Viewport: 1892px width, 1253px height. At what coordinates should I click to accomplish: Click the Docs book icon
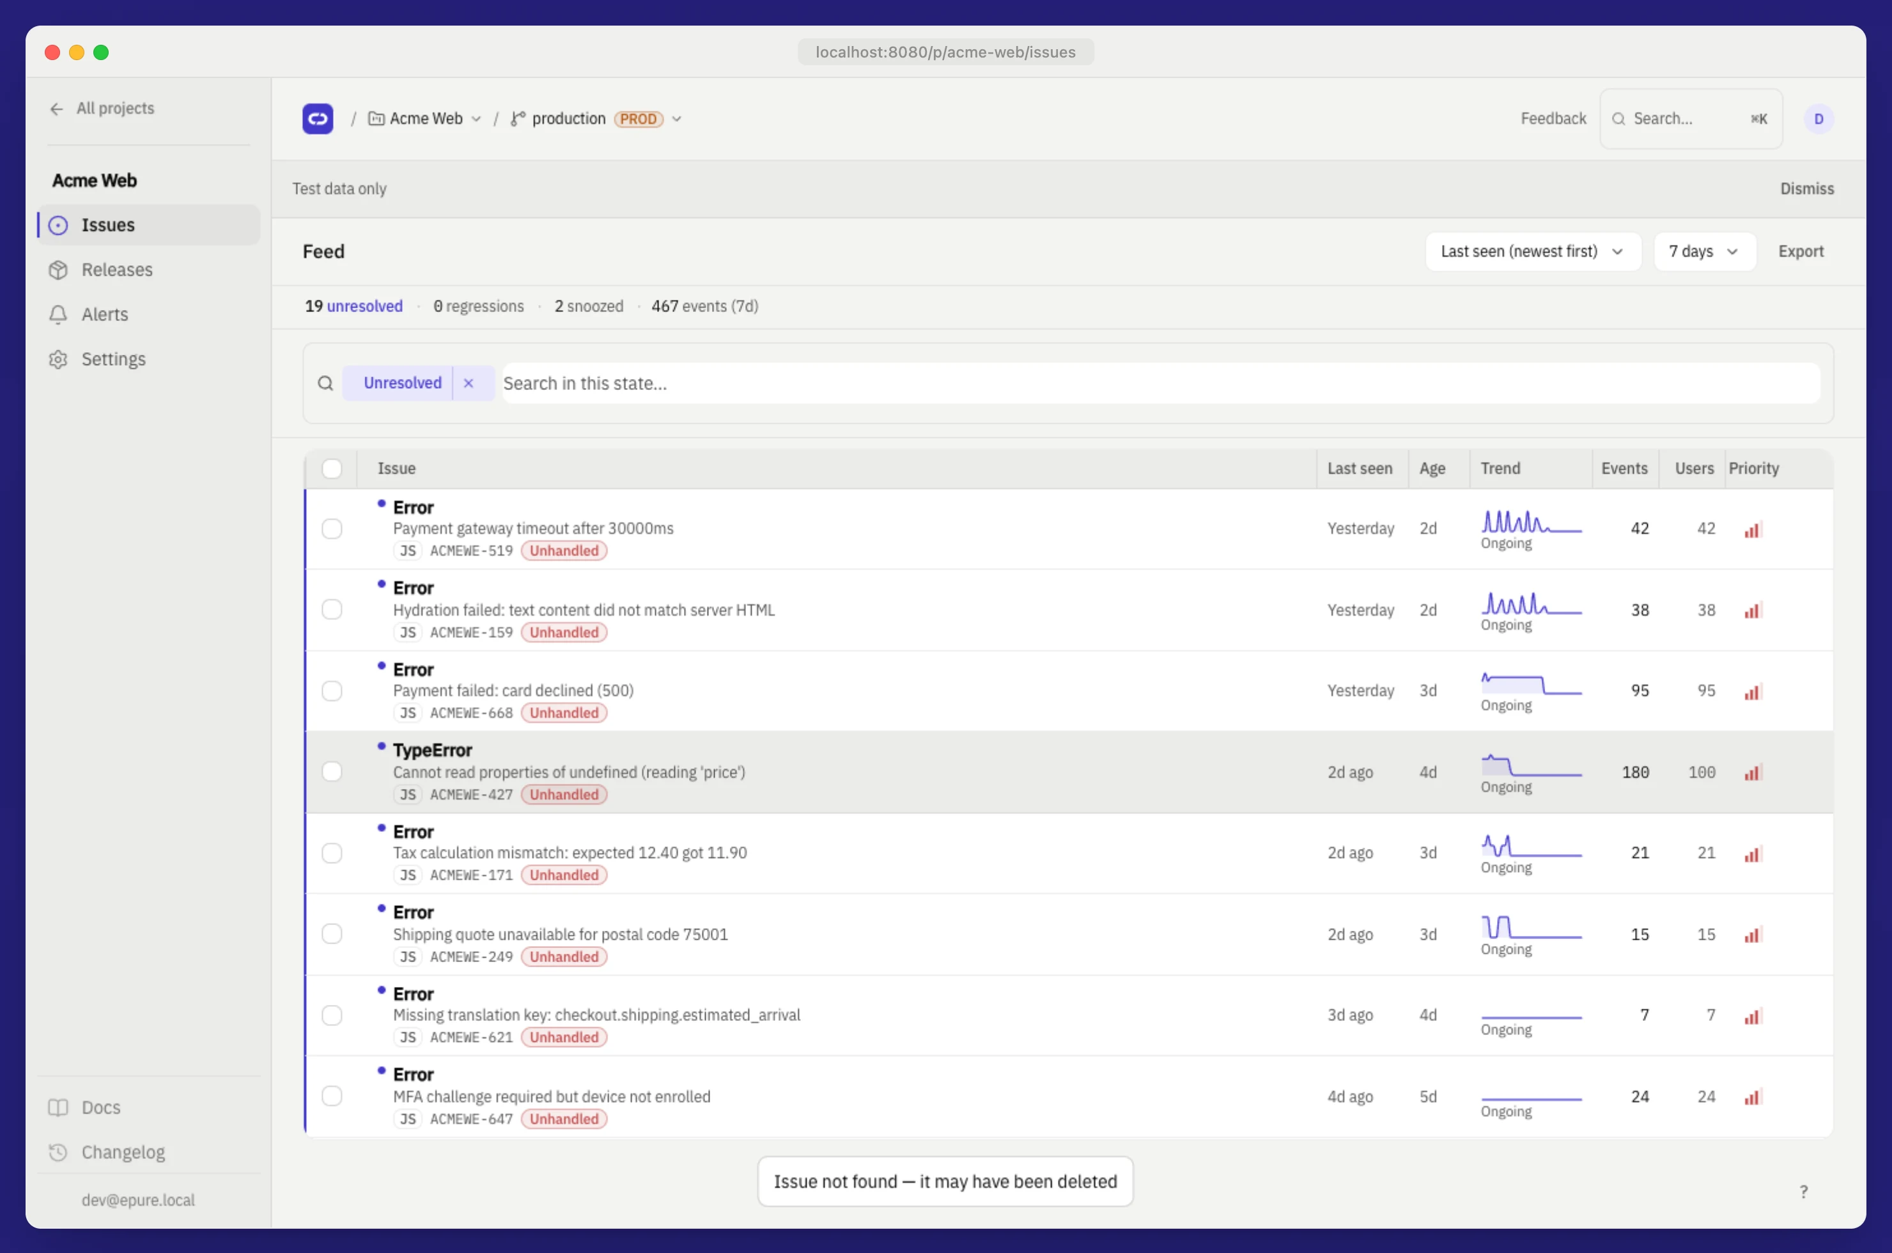[x=58, y=1107]
